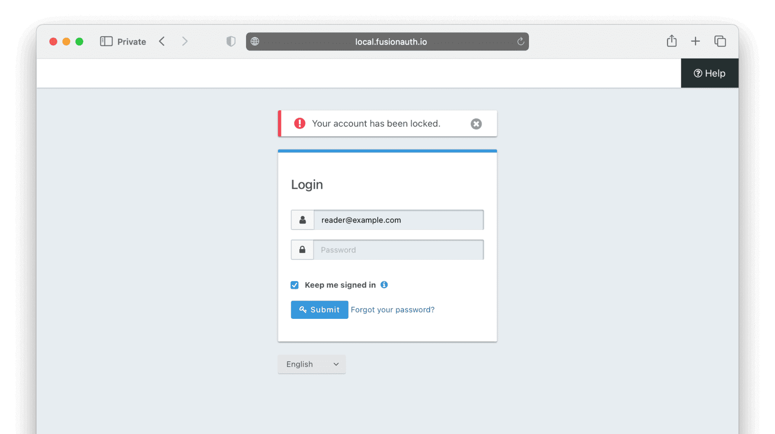775x434 pixels.
Task: Uncheck Keep me signed in checkbox
Action: coord(294,285)
